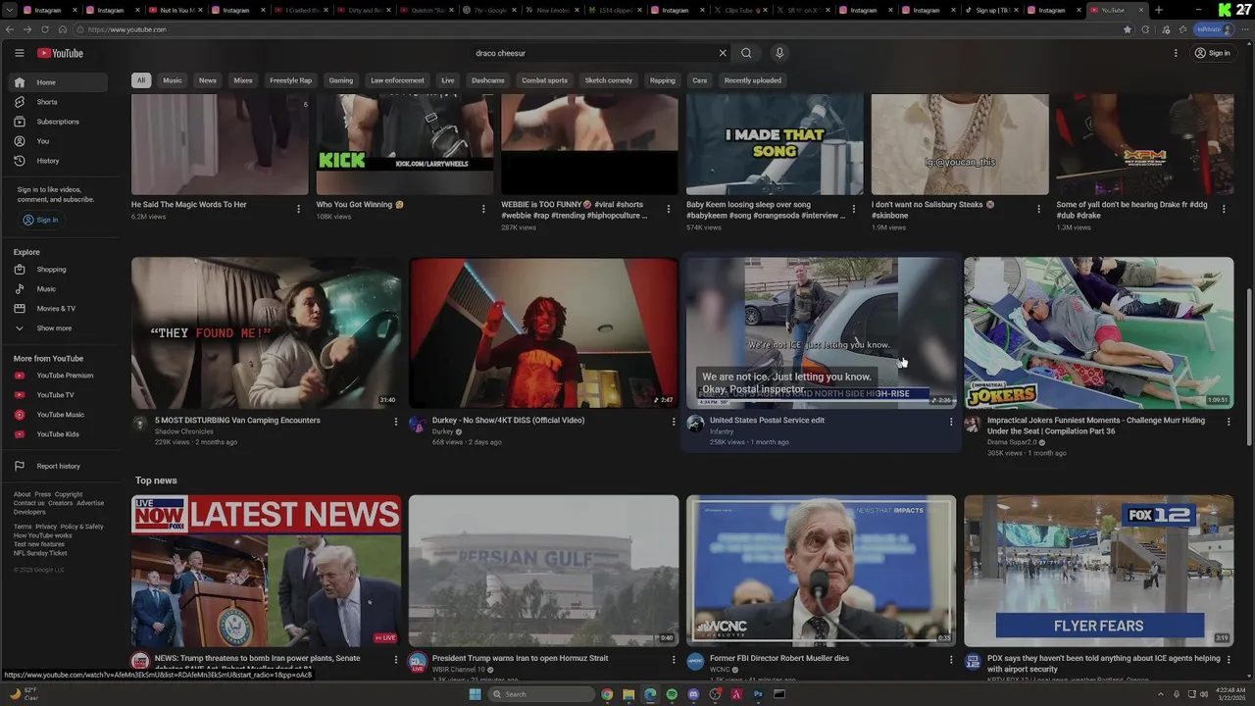
Task: Open Spotify from the taskbar
Action: [672, 694]
